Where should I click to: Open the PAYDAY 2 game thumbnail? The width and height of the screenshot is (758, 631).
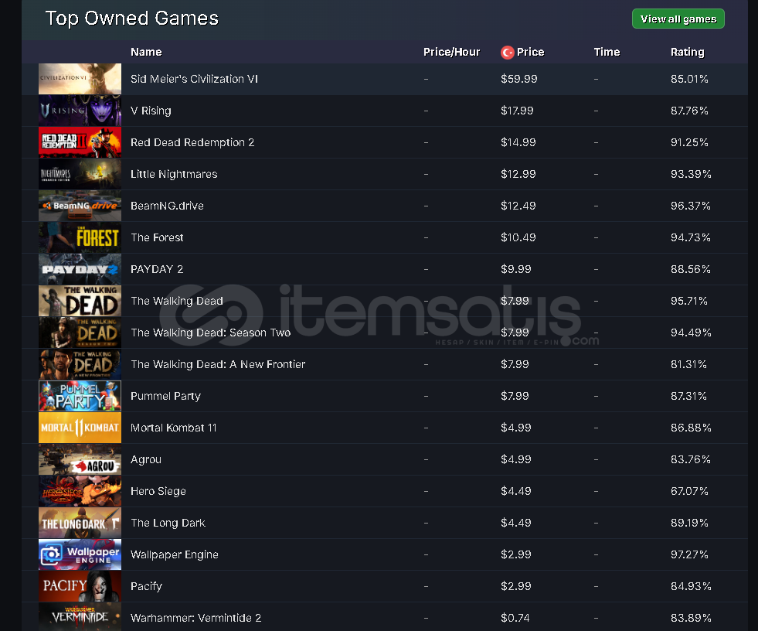[80, 269]
